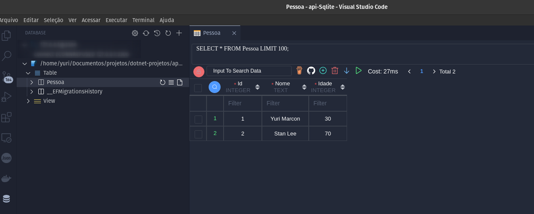This screenshot has height=214, width=534.
Task: Open Remote Explorer in activity bar
Action: pyautogui.click(x=6, y=138)
